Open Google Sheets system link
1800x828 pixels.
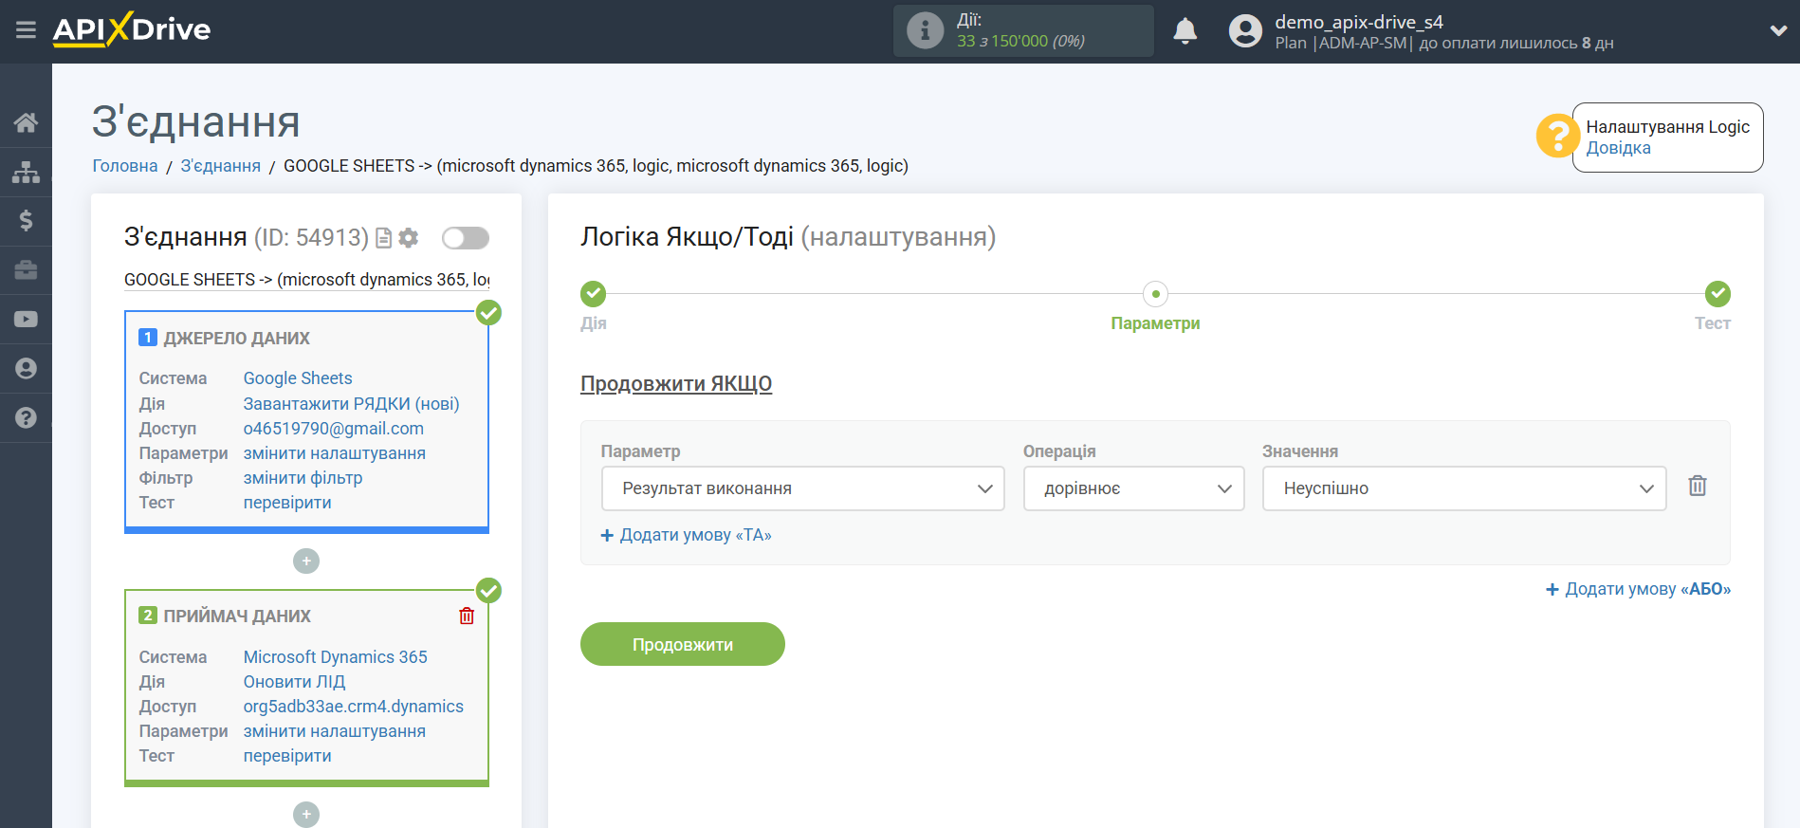tap(298, 378)
